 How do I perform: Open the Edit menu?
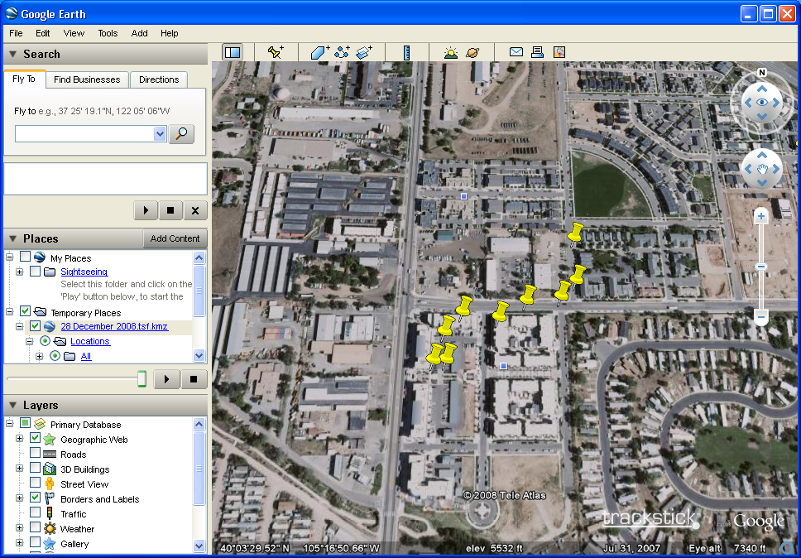tap(43, 33)
